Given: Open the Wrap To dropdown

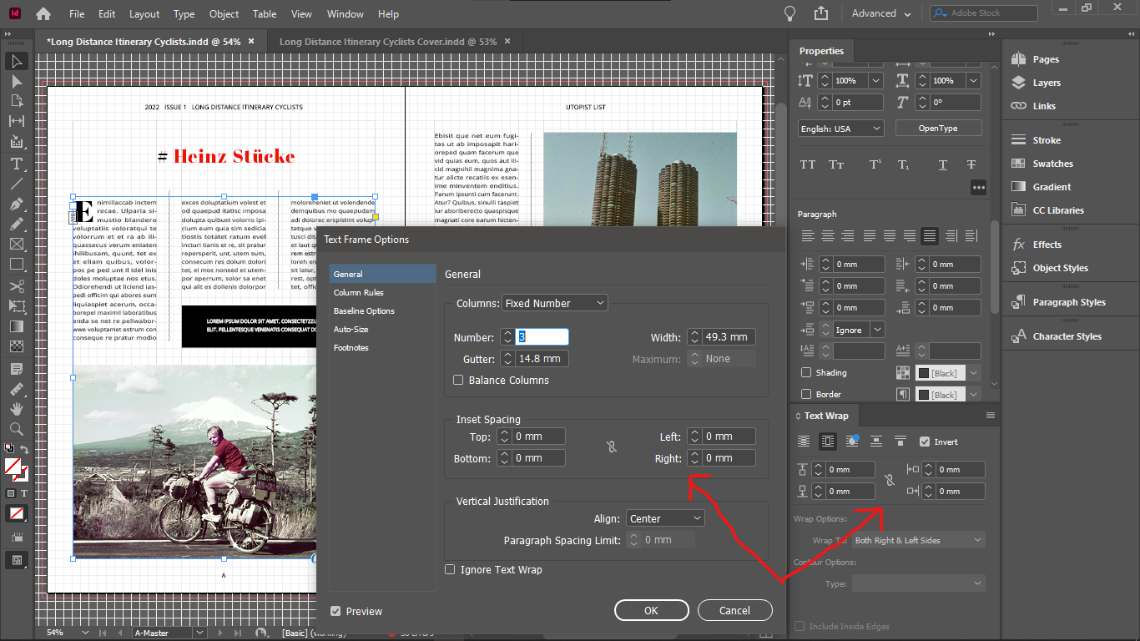Looking at the screenshot, I should (917, 540).
